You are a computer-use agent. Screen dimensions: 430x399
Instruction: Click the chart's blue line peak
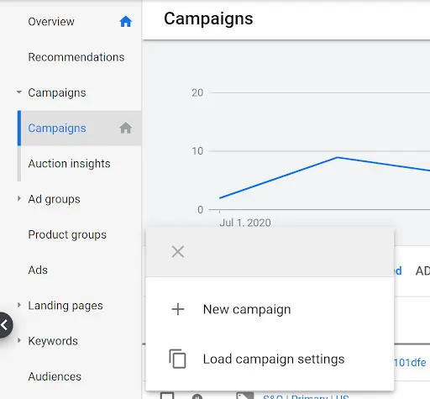[338, 157]
